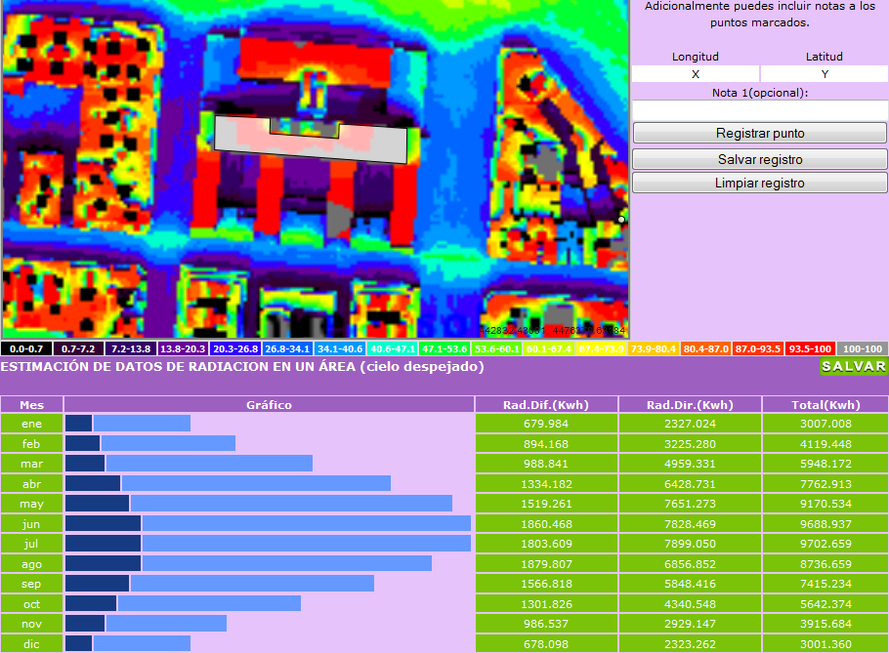Viewport: 889px width, 653px height.
Task: Focus the Latitud Y input field
Action: [x=825, y=74]
